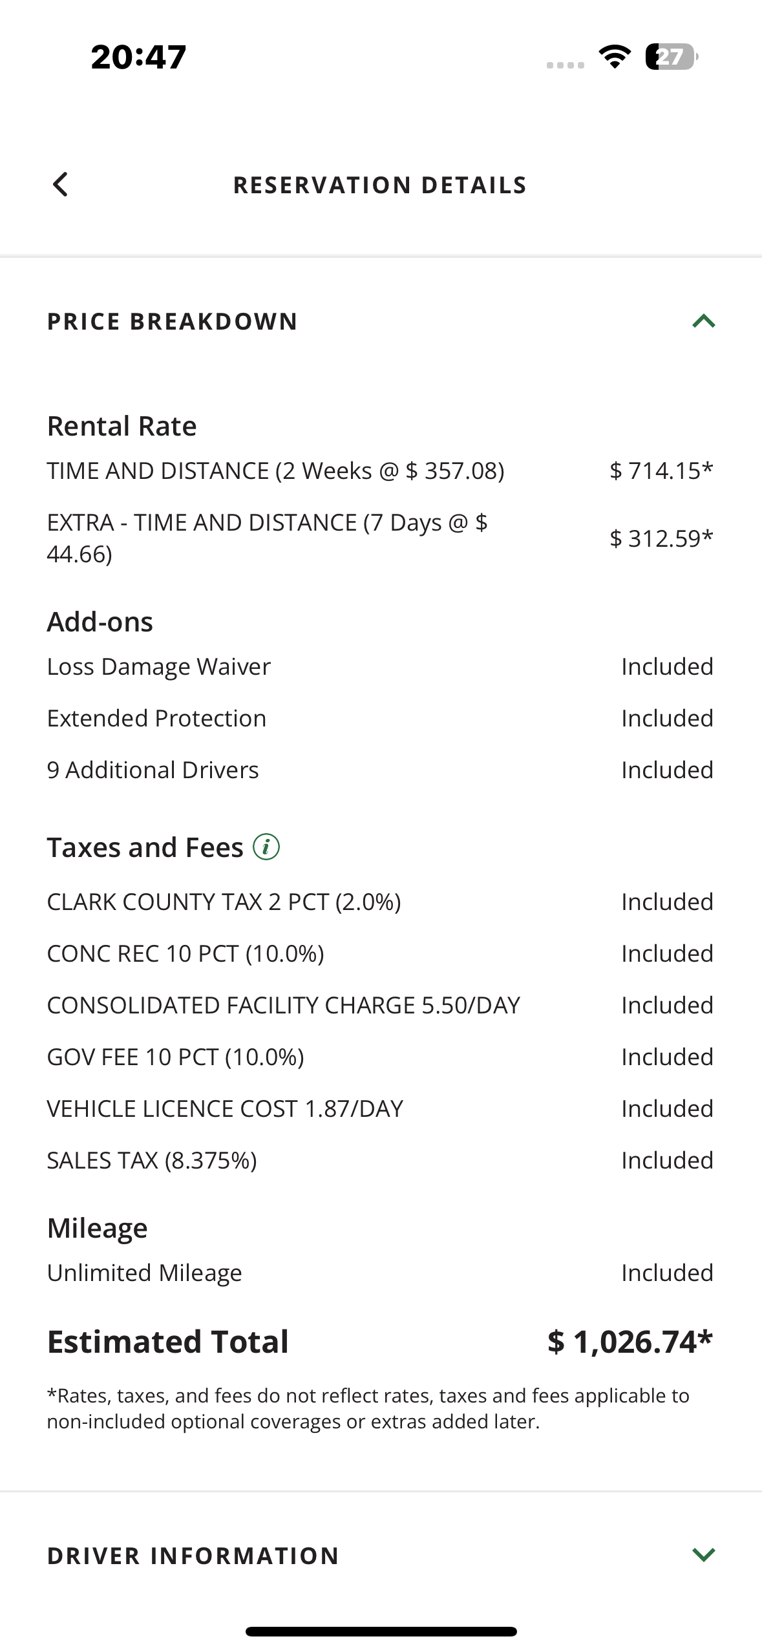The image size is (762, 1652).
Task: Tap the cellular signal dots
Action: tap(565, 65)
